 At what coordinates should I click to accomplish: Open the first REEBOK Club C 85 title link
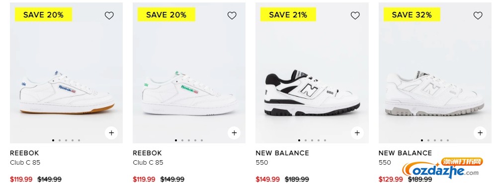pos(24,158)
